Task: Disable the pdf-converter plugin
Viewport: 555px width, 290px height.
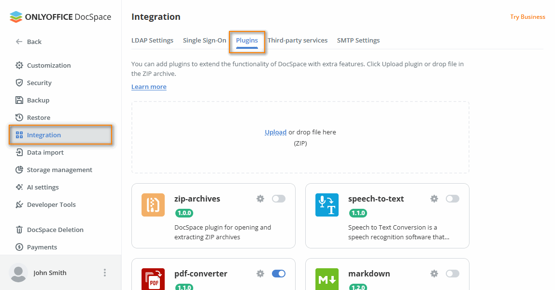Action: click(279, 273)
